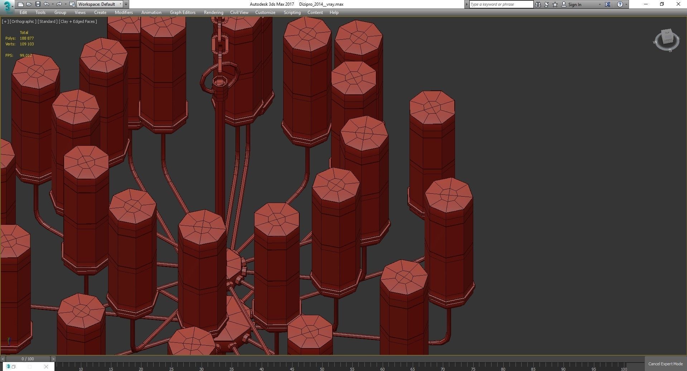This screenshot has height=371, width=687.
Task: Click frame 25 on the timeline ruler
Action: pyautogui.click(x=171, y=369)
